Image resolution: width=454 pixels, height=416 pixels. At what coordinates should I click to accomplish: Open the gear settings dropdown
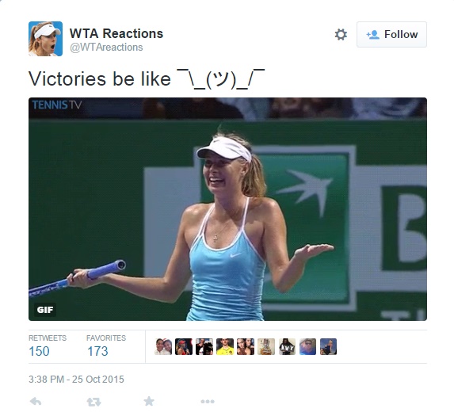point(341,34)
